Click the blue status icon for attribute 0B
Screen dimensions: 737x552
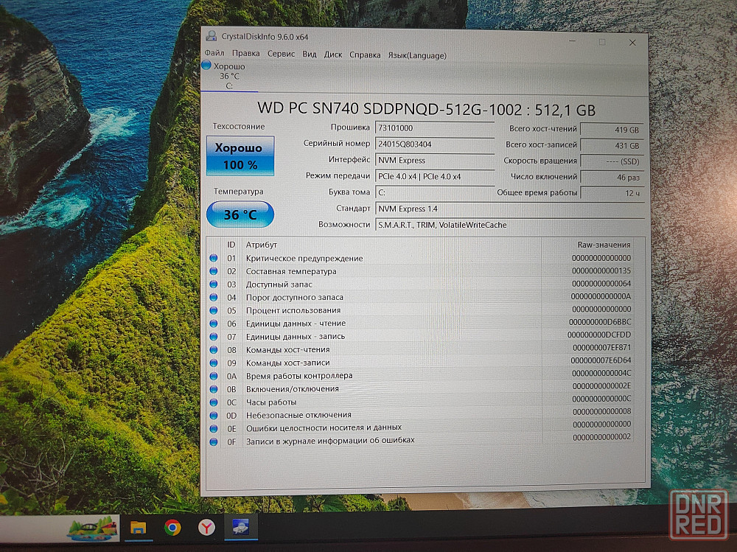(x=214, y=389)
